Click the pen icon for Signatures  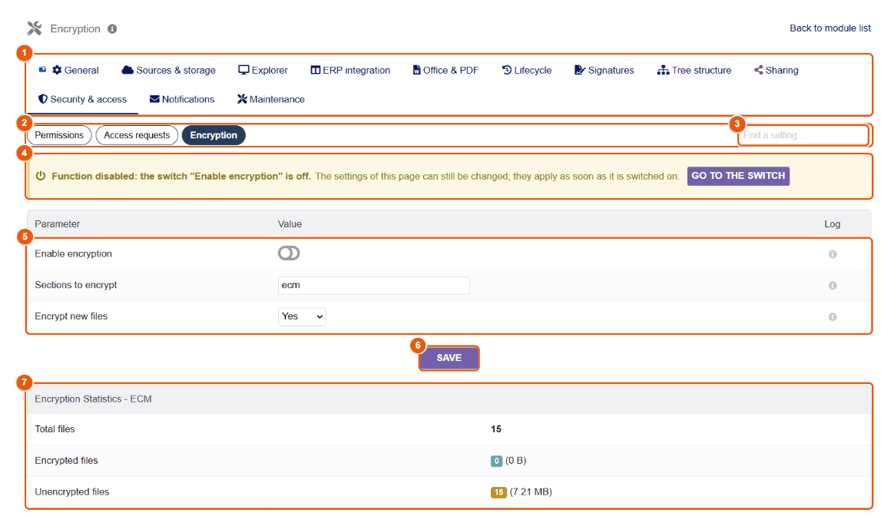(x=580, y=70)
